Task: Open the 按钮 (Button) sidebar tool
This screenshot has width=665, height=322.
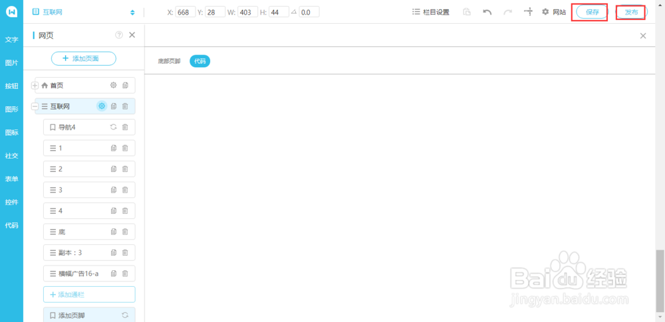Action: 11,86
